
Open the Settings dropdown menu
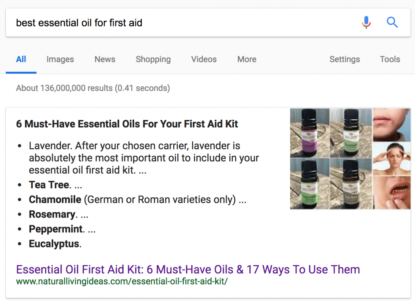click(344, 59)
